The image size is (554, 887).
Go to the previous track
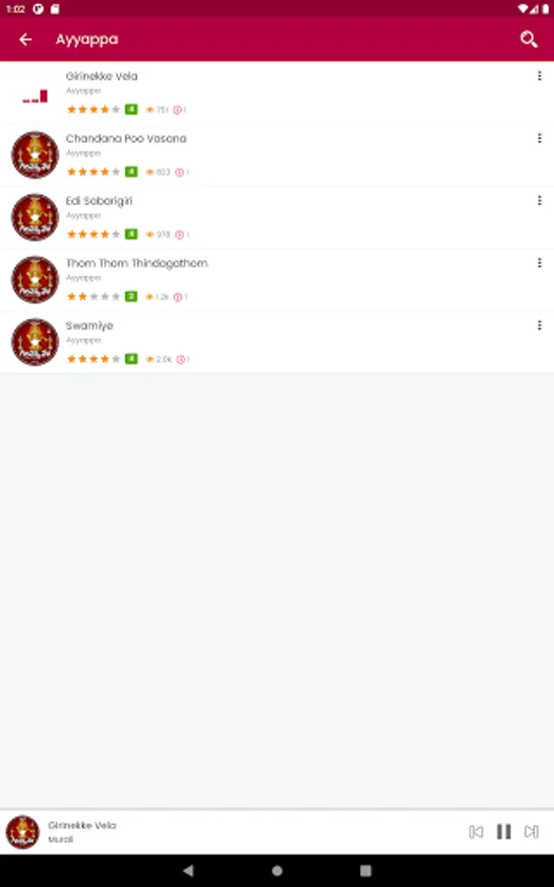coord(476,832)
